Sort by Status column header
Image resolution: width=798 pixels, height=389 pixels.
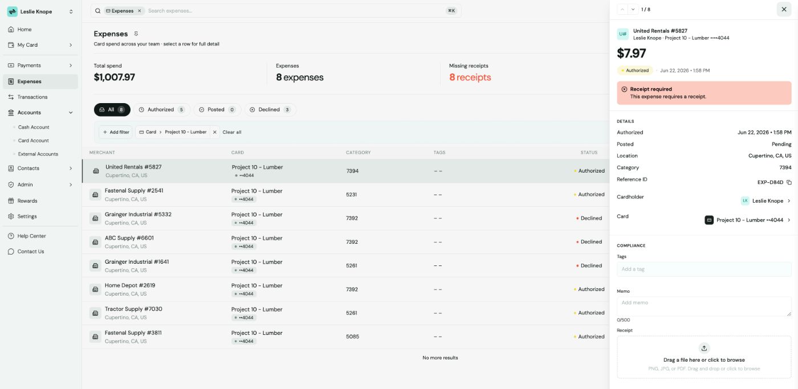(x=589, y=153)
